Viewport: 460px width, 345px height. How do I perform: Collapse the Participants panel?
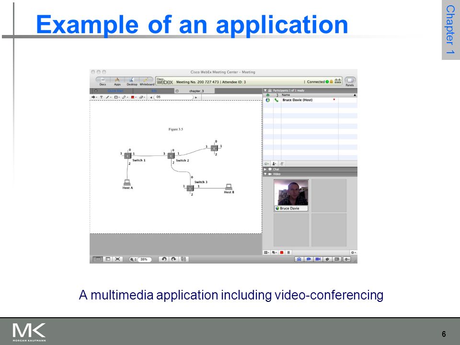[x=265, y=91]
